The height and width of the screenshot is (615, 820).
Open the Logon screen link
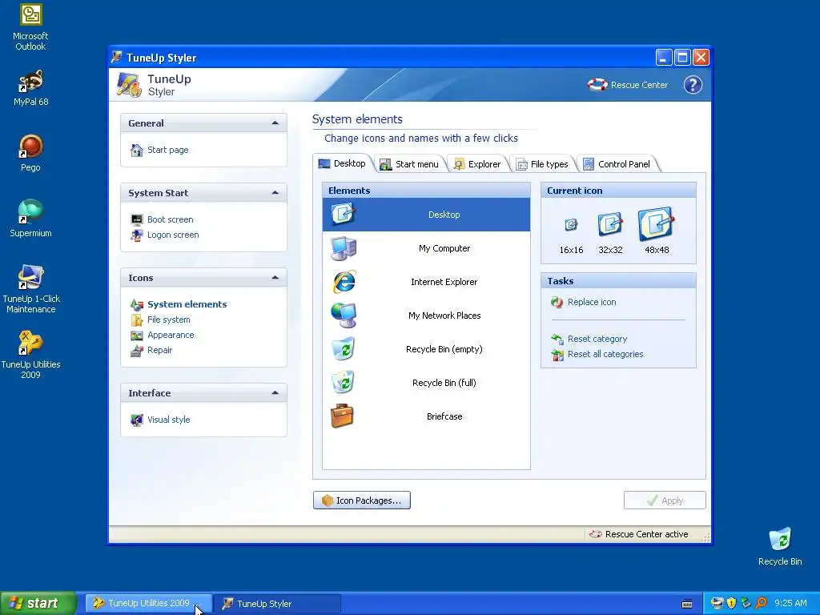coord(173,235)
